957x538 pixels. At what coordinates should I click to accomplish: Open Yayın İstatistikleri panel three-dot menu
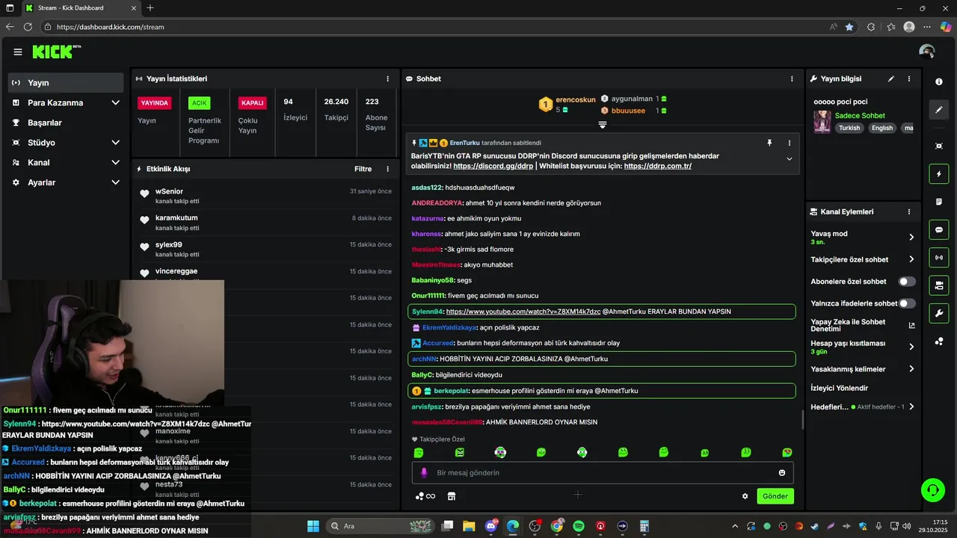pyautogui.click(x=387, y=78)
